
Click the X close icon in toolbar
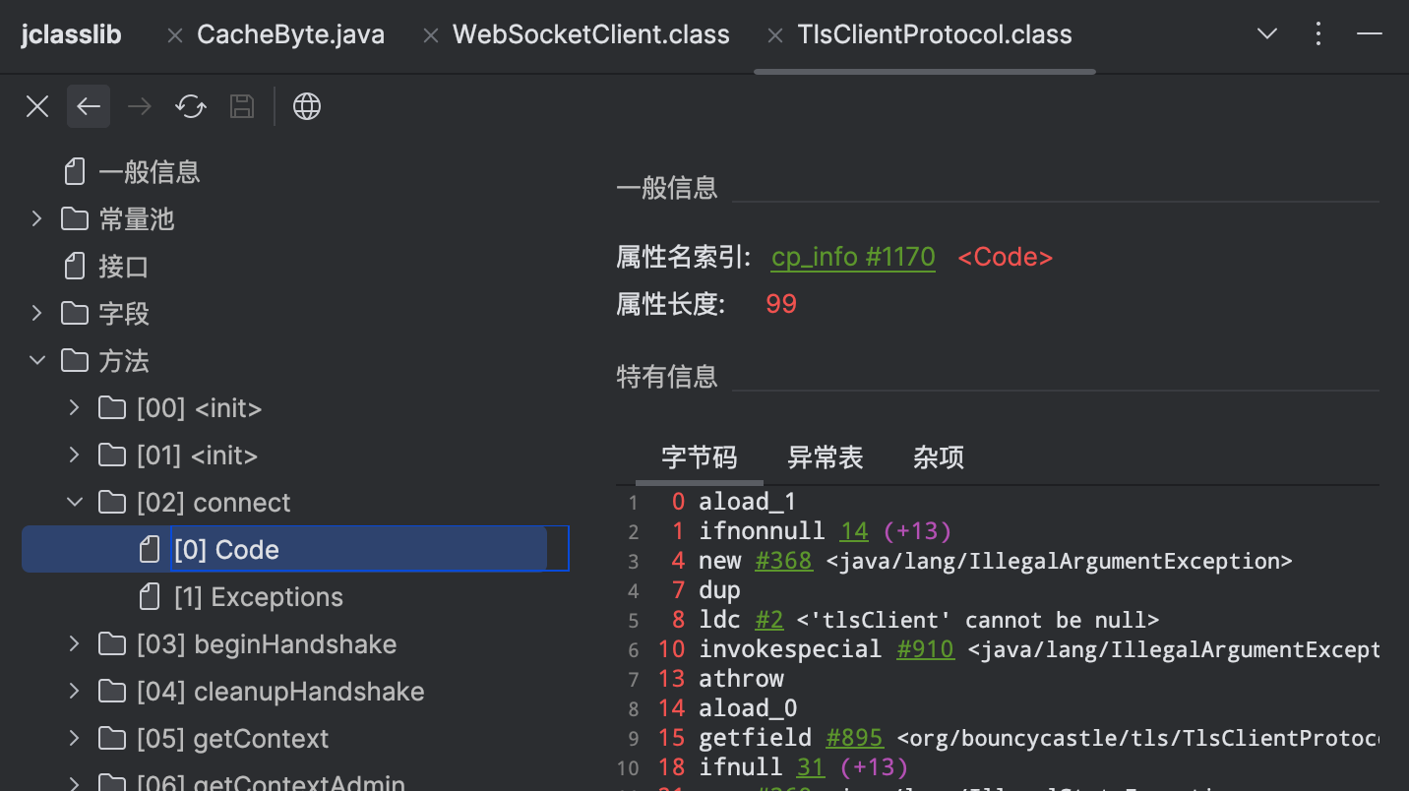[37, 106]
